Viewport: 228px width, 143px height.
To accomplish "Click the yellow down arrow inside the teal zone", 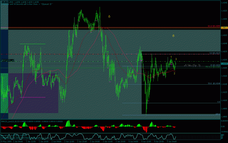I will 173,36.
